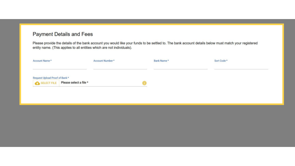The height and width of the screenshot is (166, 295).
Task: Click the bank account instructions paragraph
Action: click(145, 45)
